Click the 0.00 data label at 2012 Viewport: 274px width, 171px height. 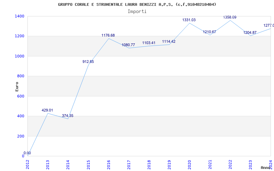point(27,153)
